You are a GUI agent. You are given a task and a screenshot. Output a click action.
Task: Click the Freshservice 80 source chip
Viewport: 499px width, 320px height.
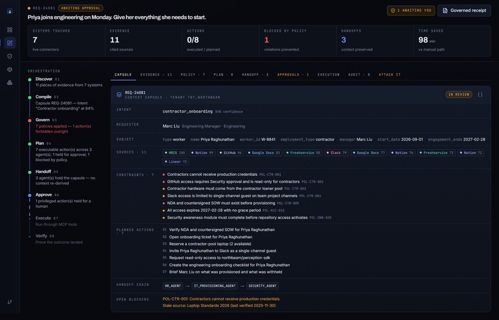[303, 153]
